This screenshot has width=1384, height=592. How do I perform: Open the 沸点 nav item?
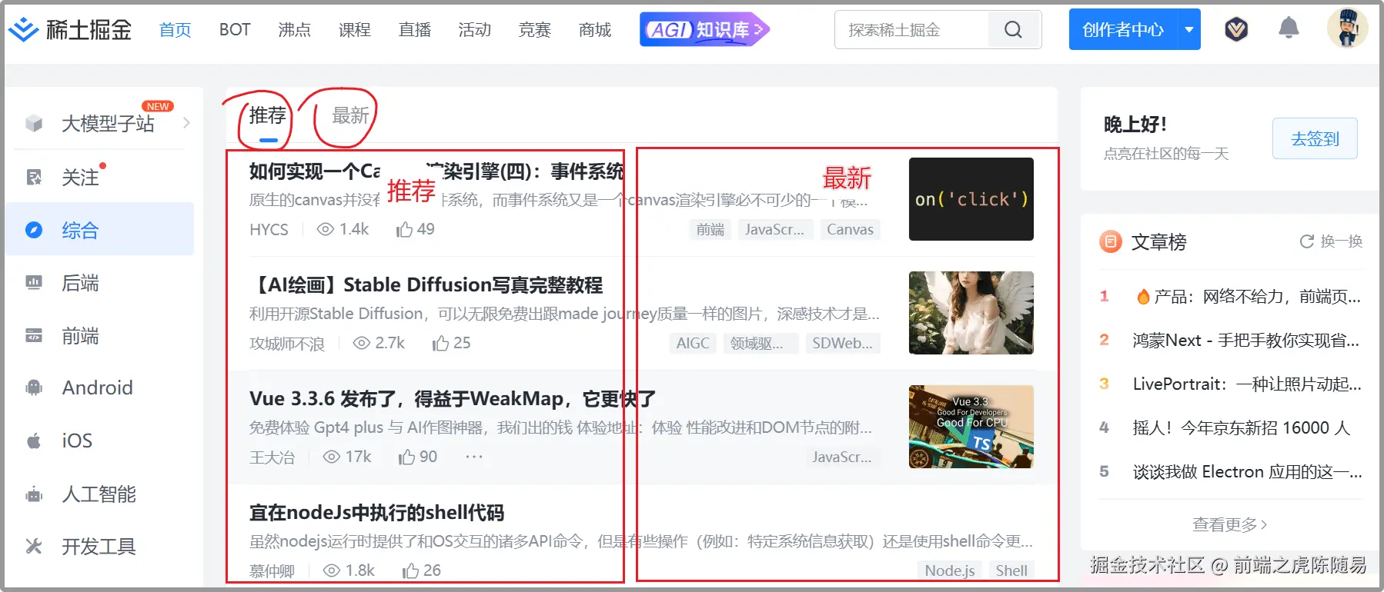tap(294, 30)
